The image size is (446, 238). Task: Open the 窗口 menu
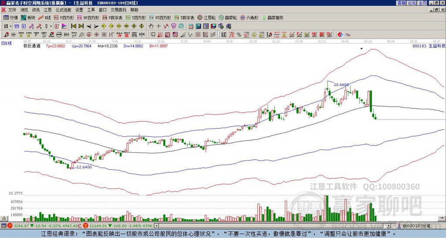[103, 10]
